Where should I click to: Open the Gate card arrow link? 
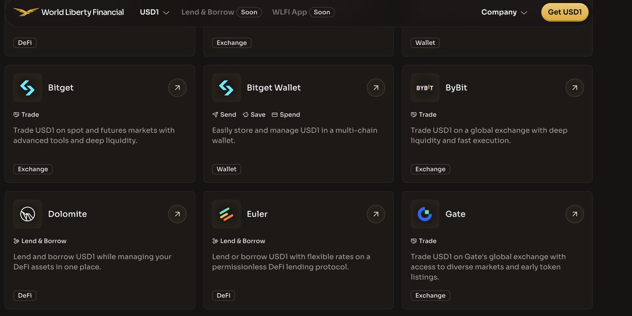pos(575,214)
